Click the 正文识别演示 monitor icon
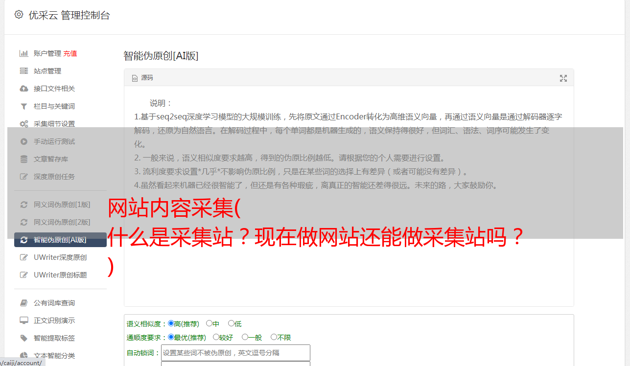The image size is (630, 366). [23, 320]
